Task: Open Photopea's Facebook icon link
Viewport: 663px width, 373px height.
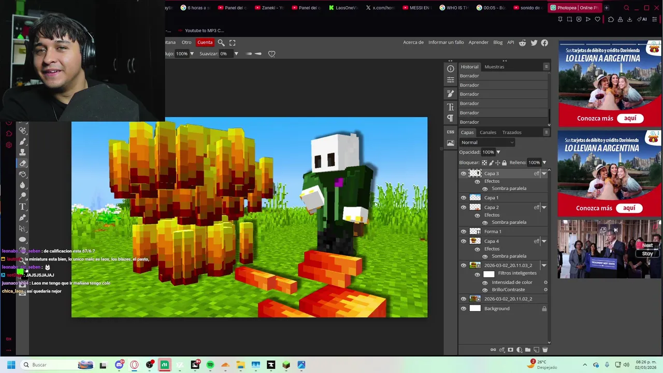Action: (x=545, y=43)
